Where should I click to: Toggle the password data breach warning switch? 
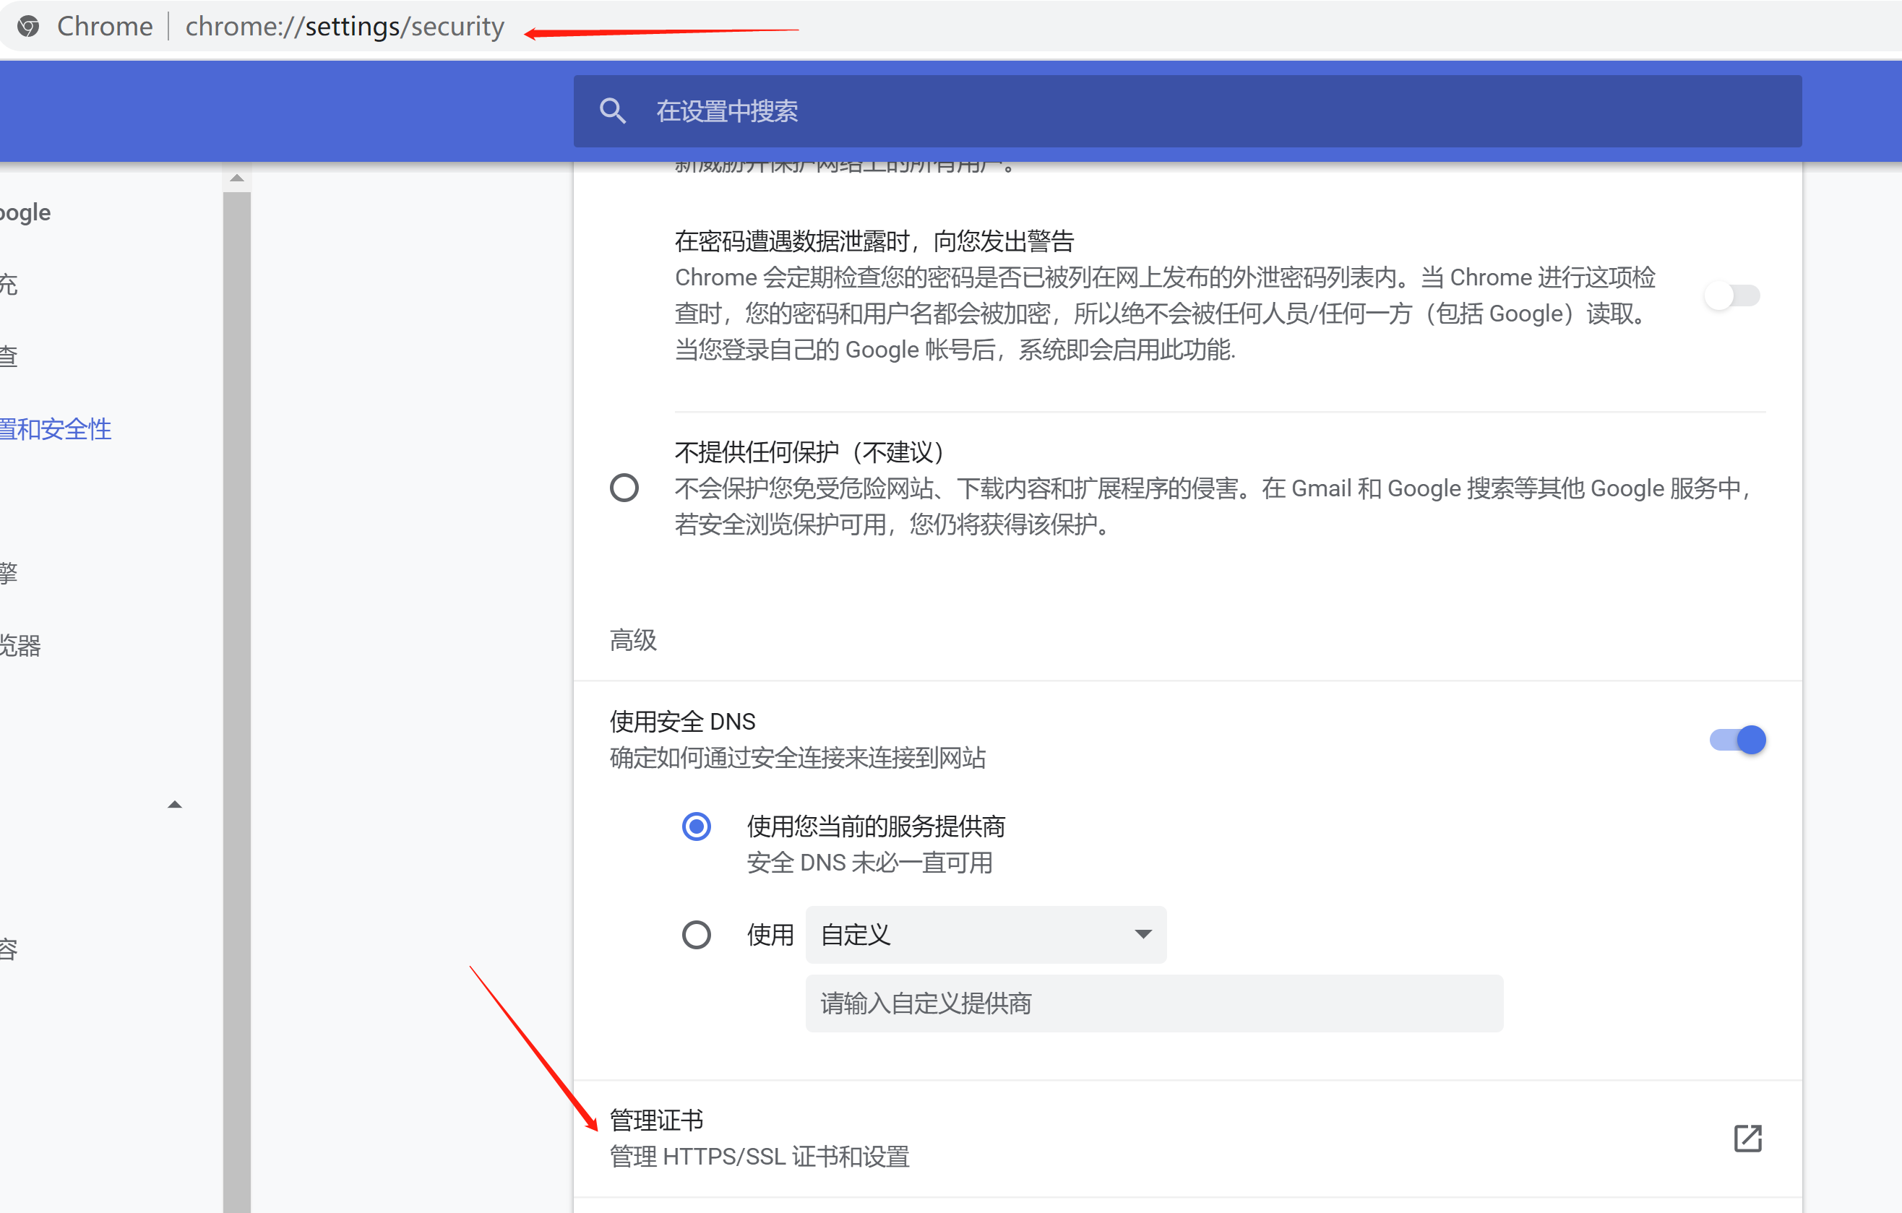tap(1731, 296)
